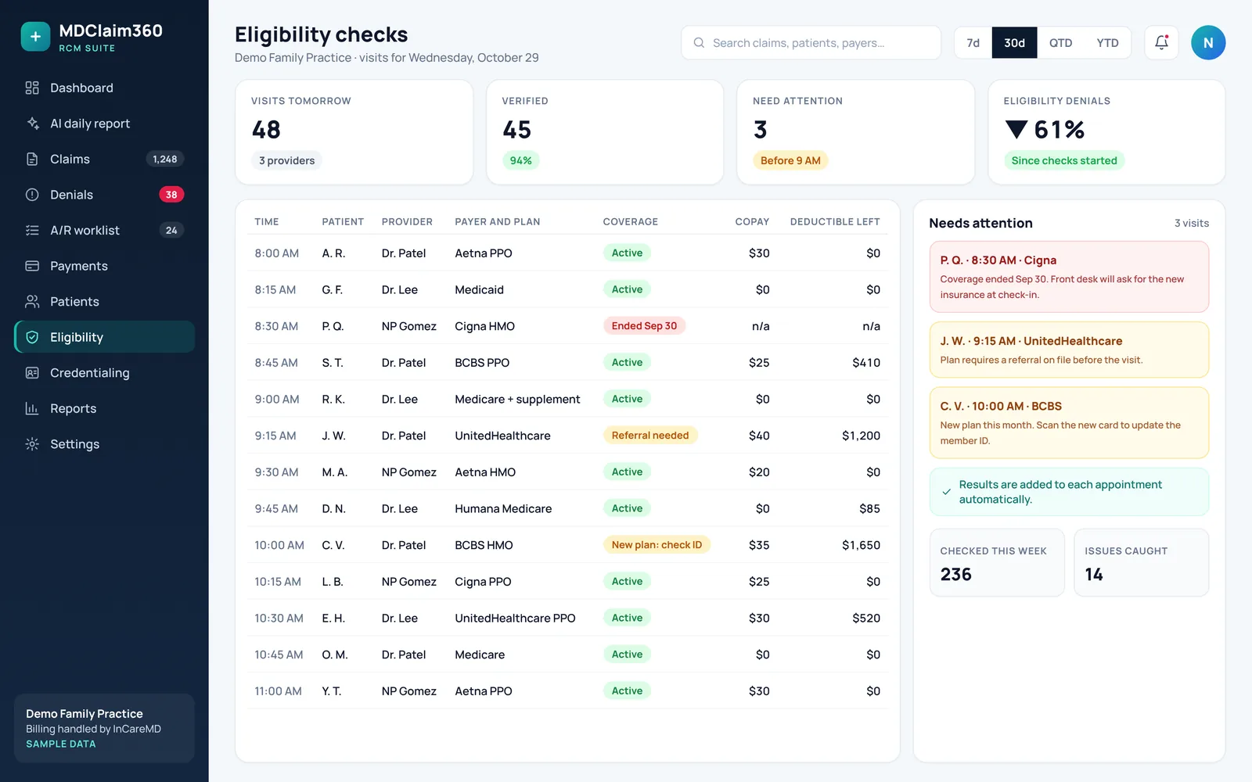Click the Reports bar chart icon
Screen dimensions: 1252x782
click(x=32, y=408)
